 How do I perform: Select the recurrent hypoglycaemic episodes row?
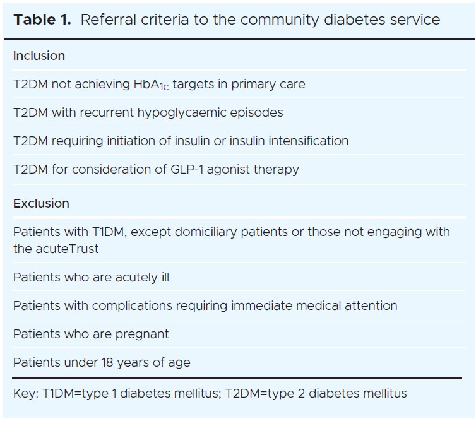pos(148,112)
